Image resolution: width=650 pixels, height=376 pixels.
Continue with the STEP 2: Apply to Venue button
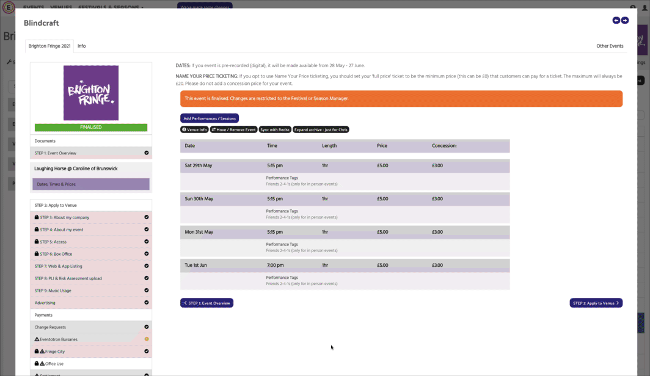point(596,303)
